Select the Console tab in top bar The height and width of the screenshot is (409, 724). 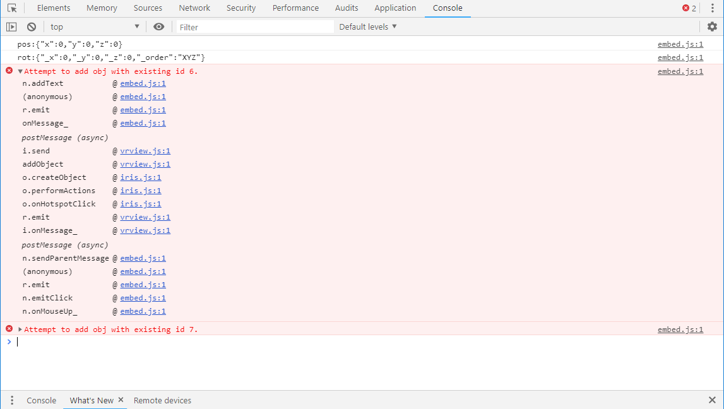448,8
